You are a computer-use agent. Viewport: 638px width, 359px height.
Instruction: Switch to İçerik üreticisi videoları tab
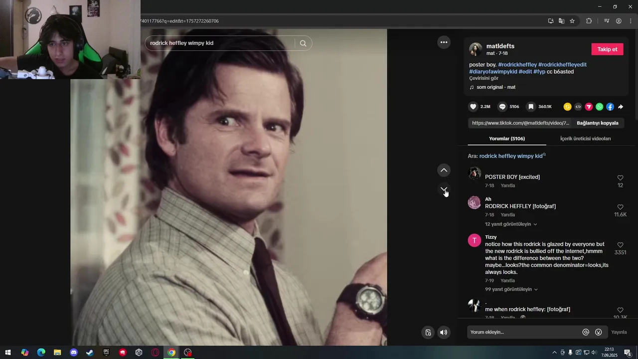click(585, 139)
